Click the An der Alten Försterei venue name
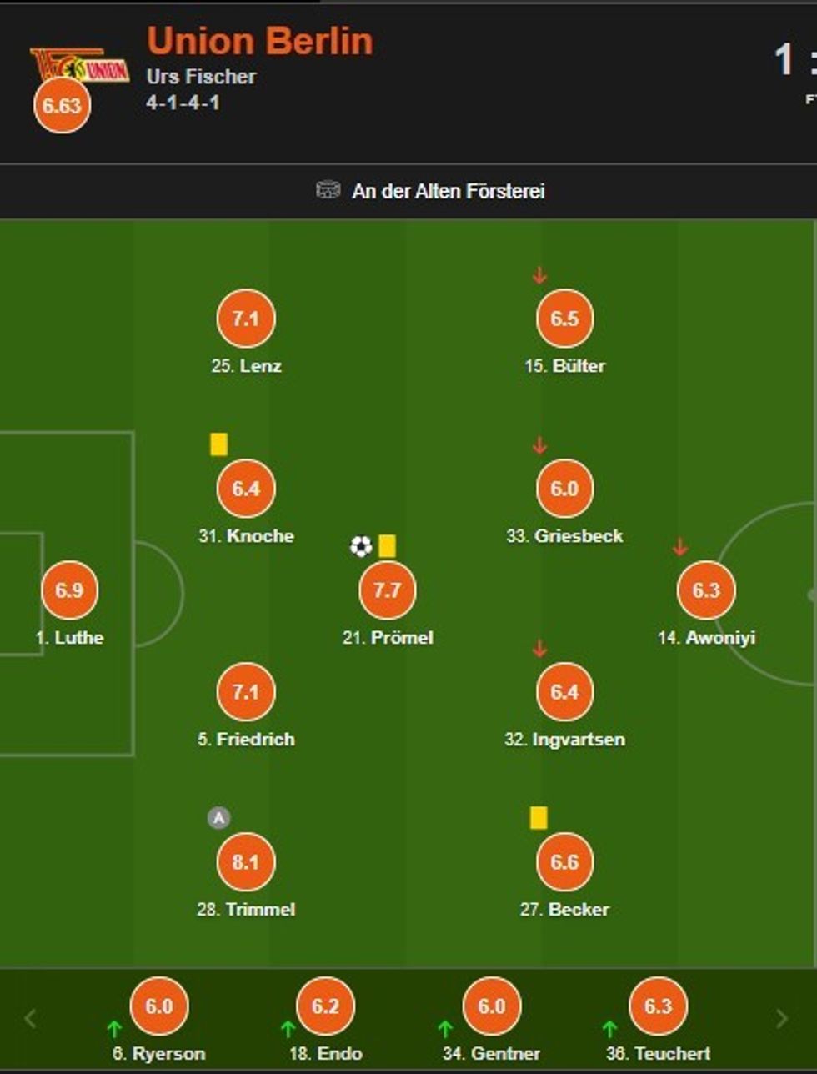 (x=448, y=192)
